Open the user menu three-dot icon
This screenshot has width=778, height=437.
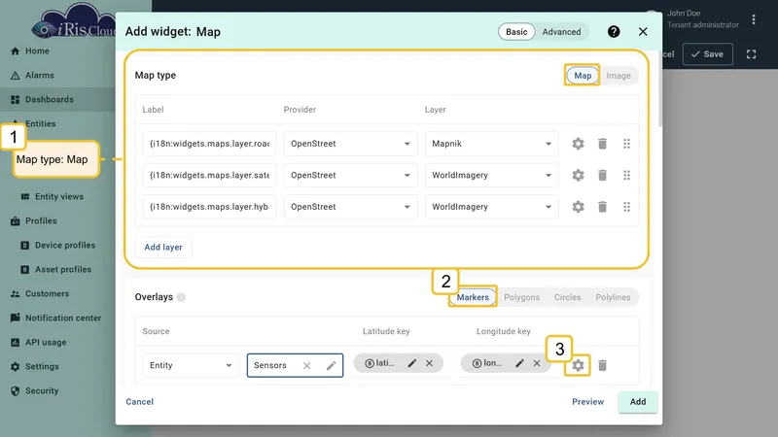[x=754, y=19]
